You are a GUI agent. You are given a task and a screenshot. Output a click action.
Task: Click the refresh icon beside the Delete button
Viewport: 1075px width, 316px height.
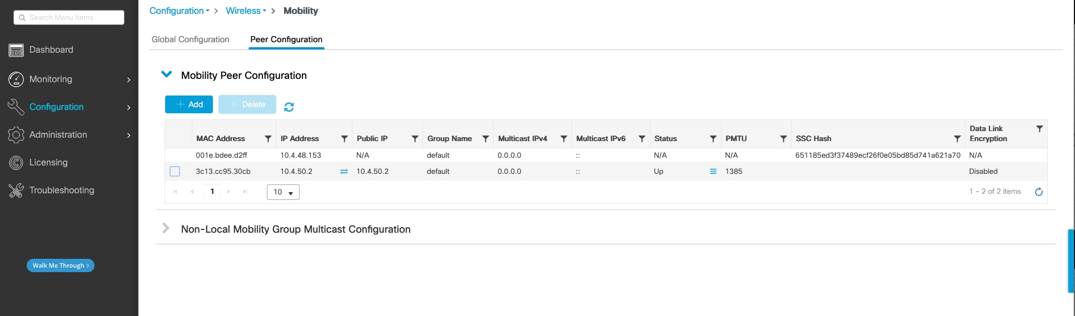(x=289, y=107)
